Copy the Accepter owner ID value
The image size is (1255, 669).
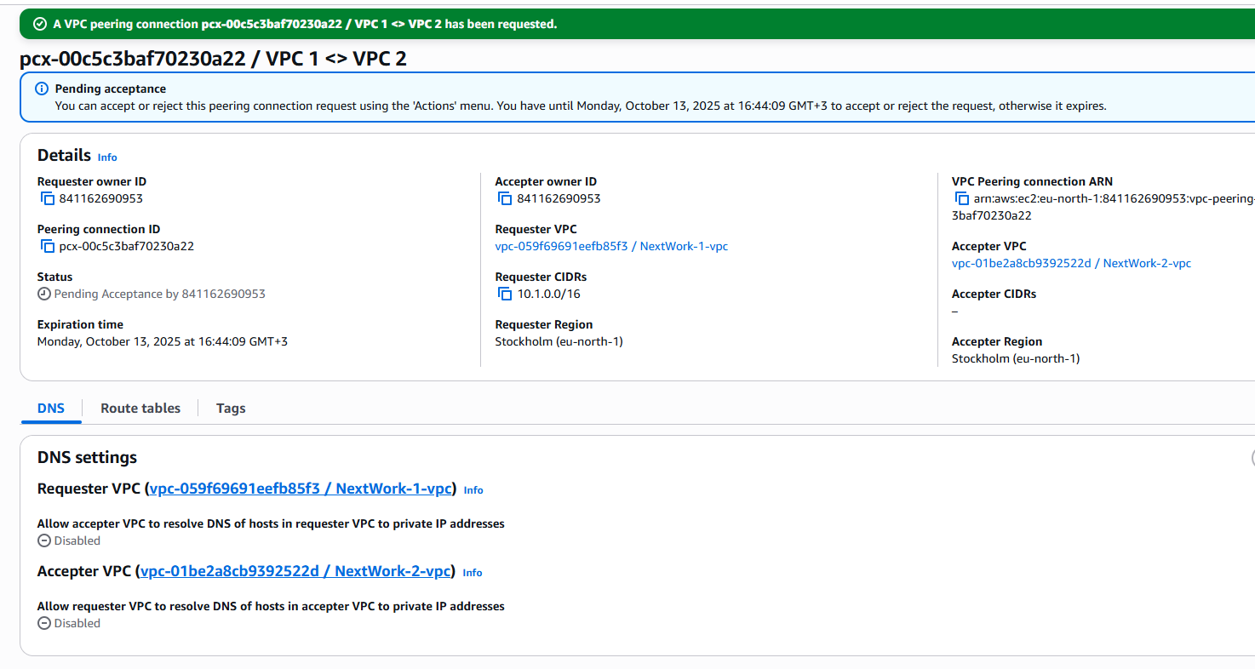click(x=505, y=198)
